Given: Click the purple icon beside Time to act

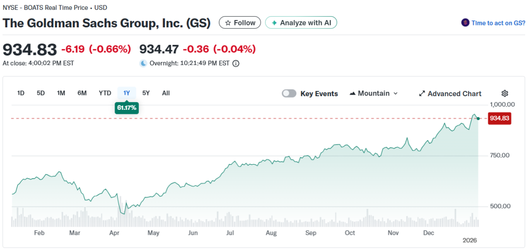Looking at the screenshot, I should [x=465, y=23].
